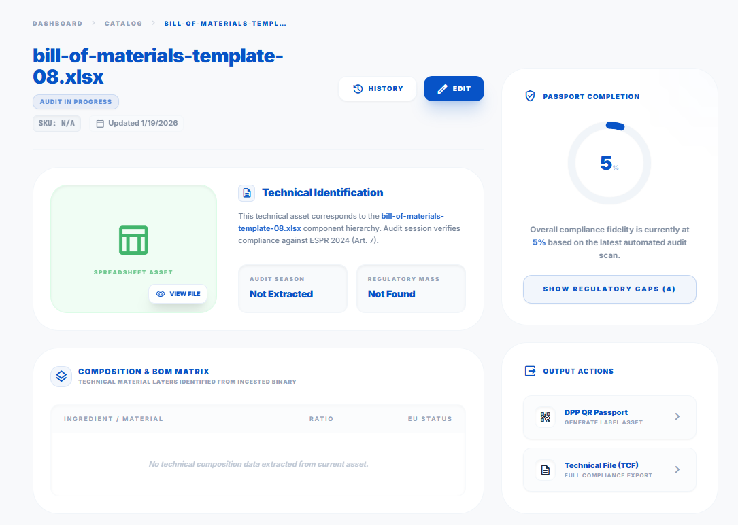738x525 pixels.
Task: Select the Regulatory Mass Not Found card
Action: click(x=411, y=289)
